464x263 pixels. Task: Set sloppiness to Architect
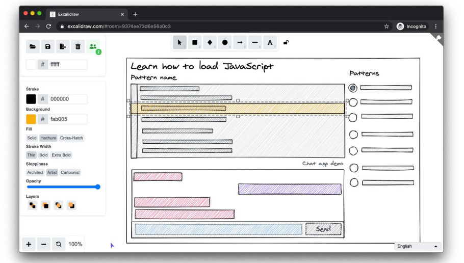[x=35, y=172]
